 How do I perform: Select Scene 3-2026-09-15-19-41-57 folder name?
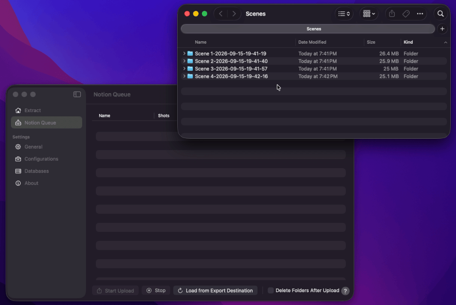231,68
